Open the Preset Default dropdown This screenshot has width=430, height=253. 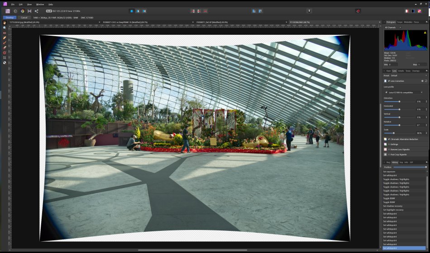coord(409,75)
